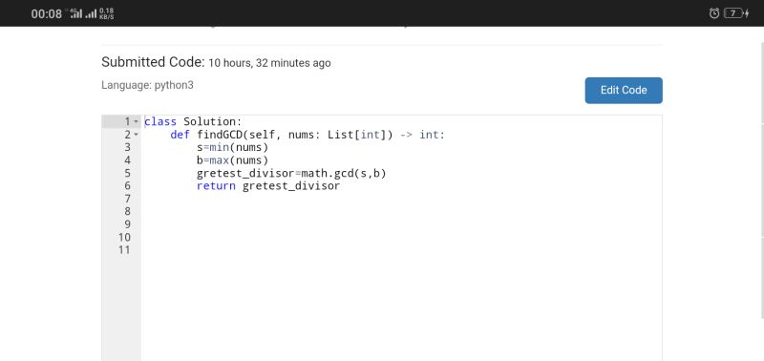The height and width of the screenshot is (361, 764).
Task: Tap the alarm clock status icon
Action: coord(714,13)
